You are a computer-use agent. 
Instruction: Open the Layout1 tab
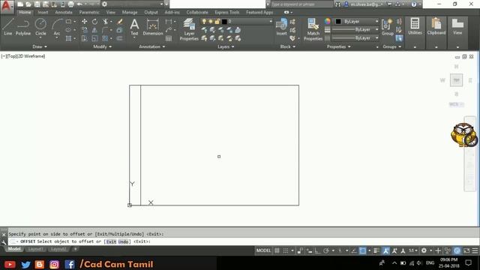pos(35,249)
